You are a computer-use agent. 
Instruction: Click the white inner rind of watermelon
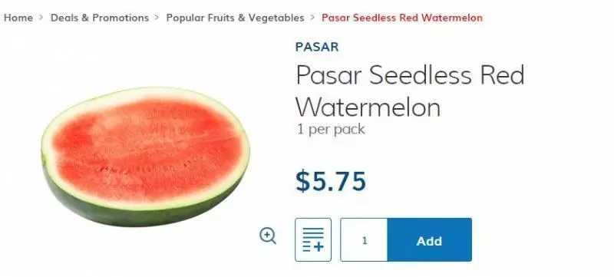coord(145,94)
